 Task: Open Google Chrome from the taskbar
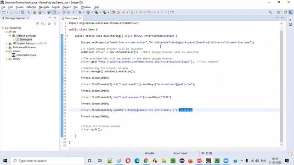pyautogui.click(x=146, y=161)
